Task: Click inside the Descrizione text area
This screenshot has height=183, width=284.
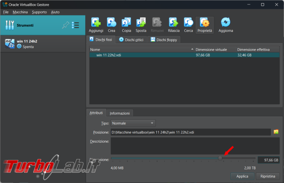Action: (195, 146)
